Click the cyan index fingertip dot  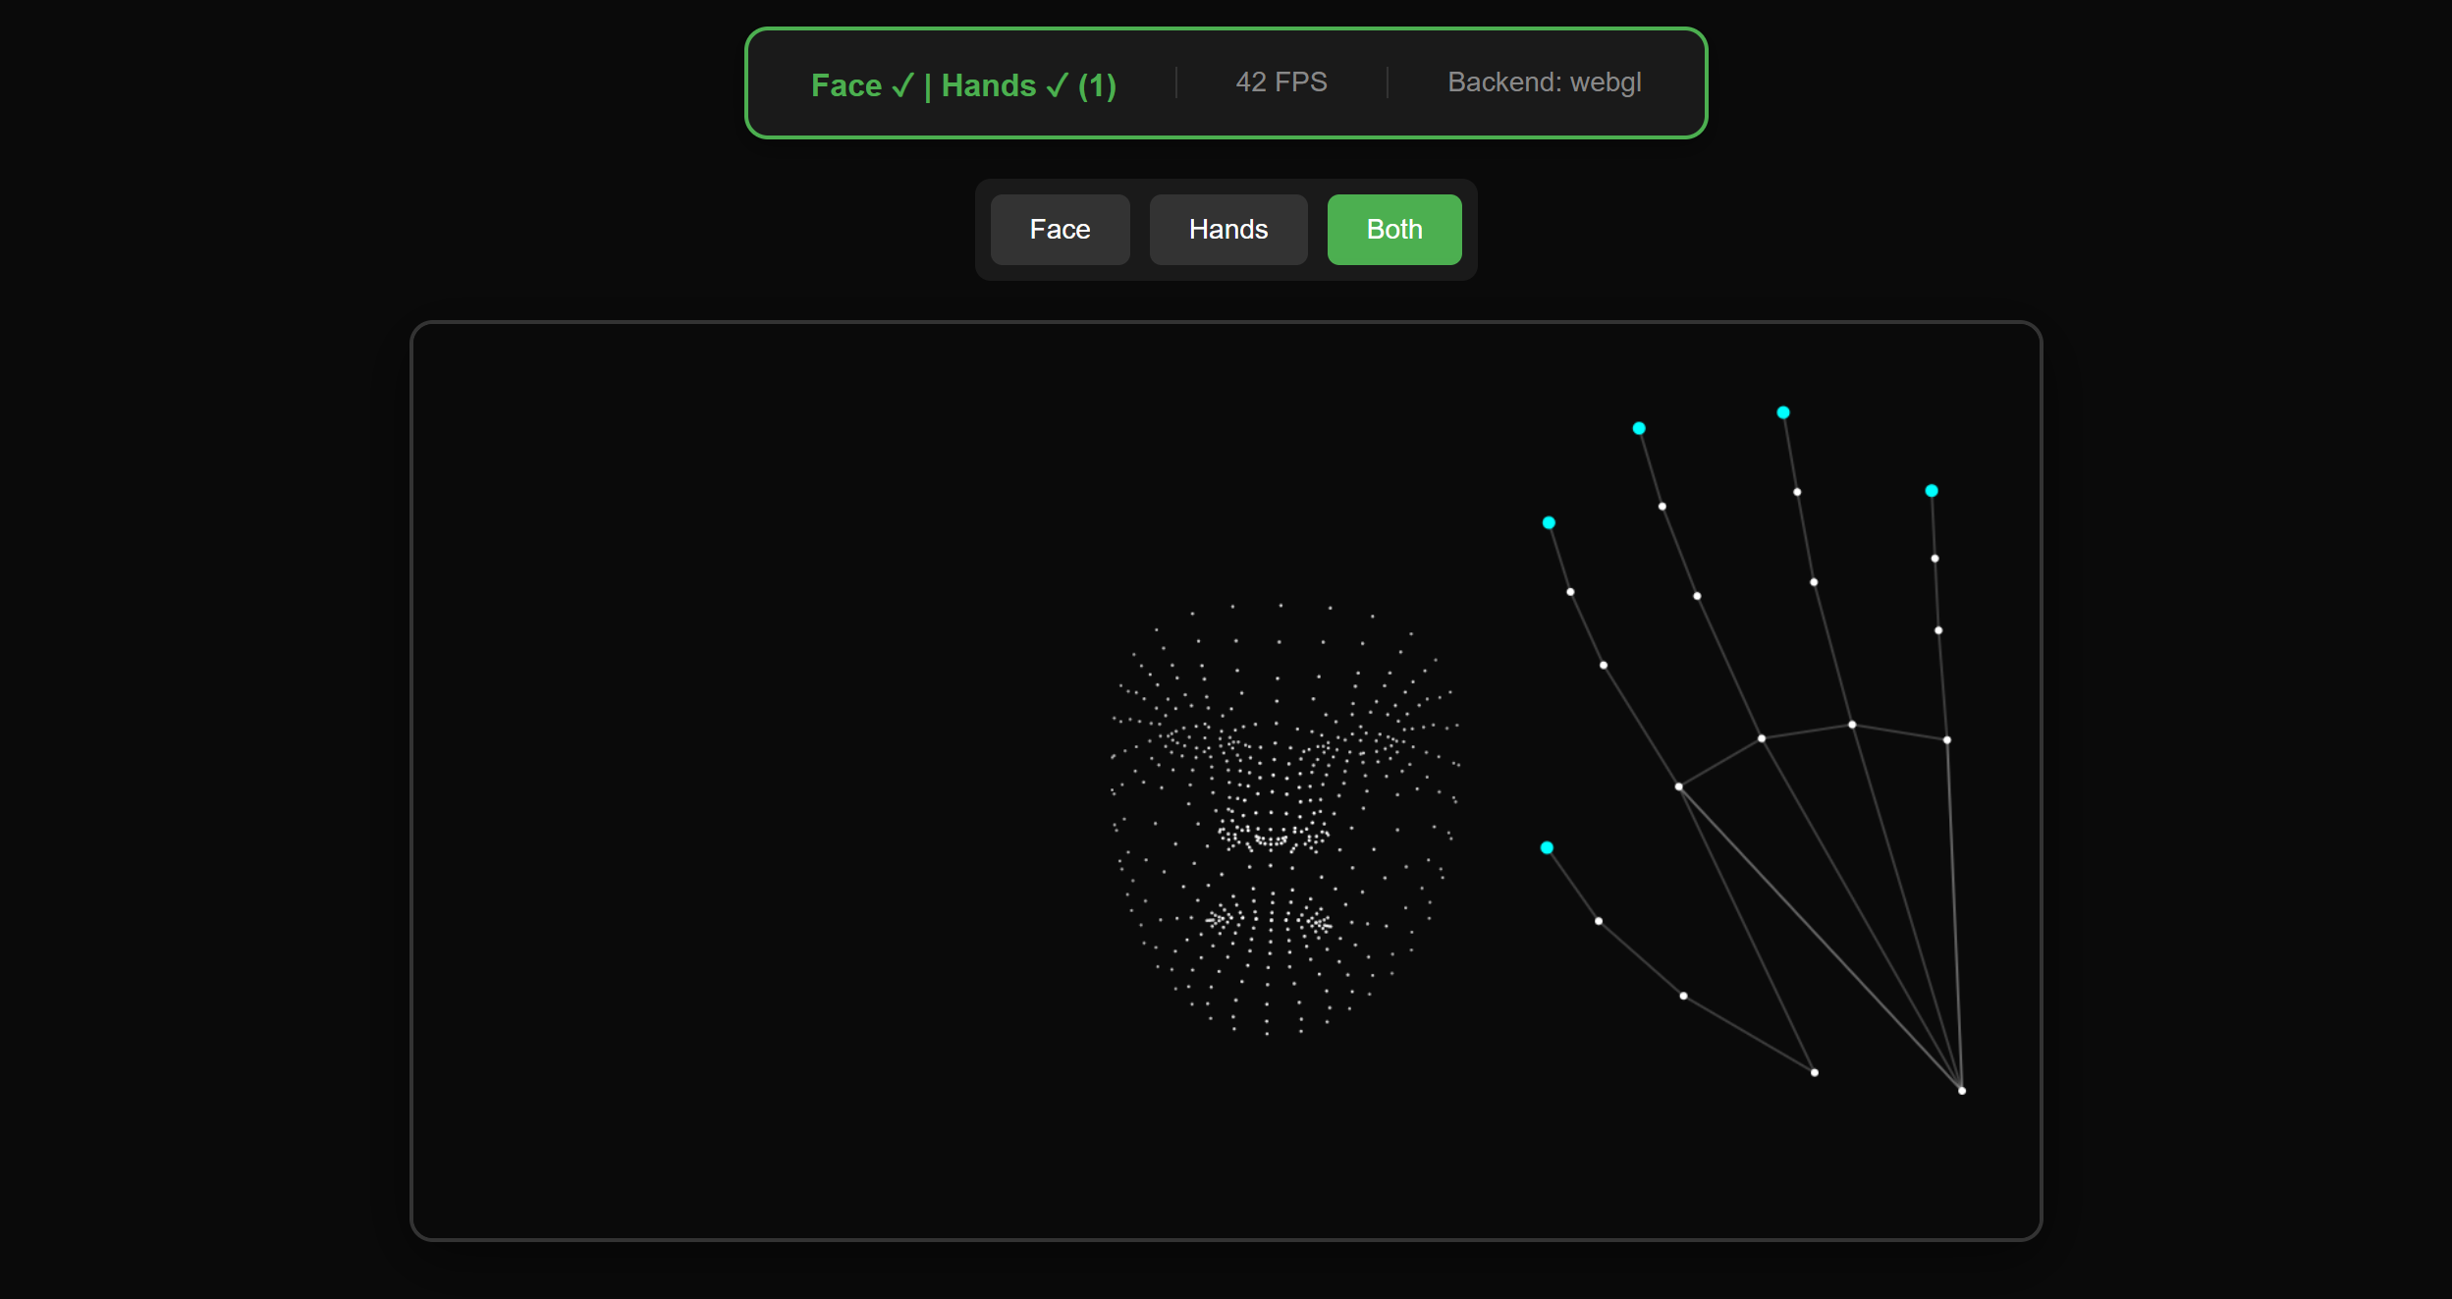pyautogui.click(x=1549, y=522)
